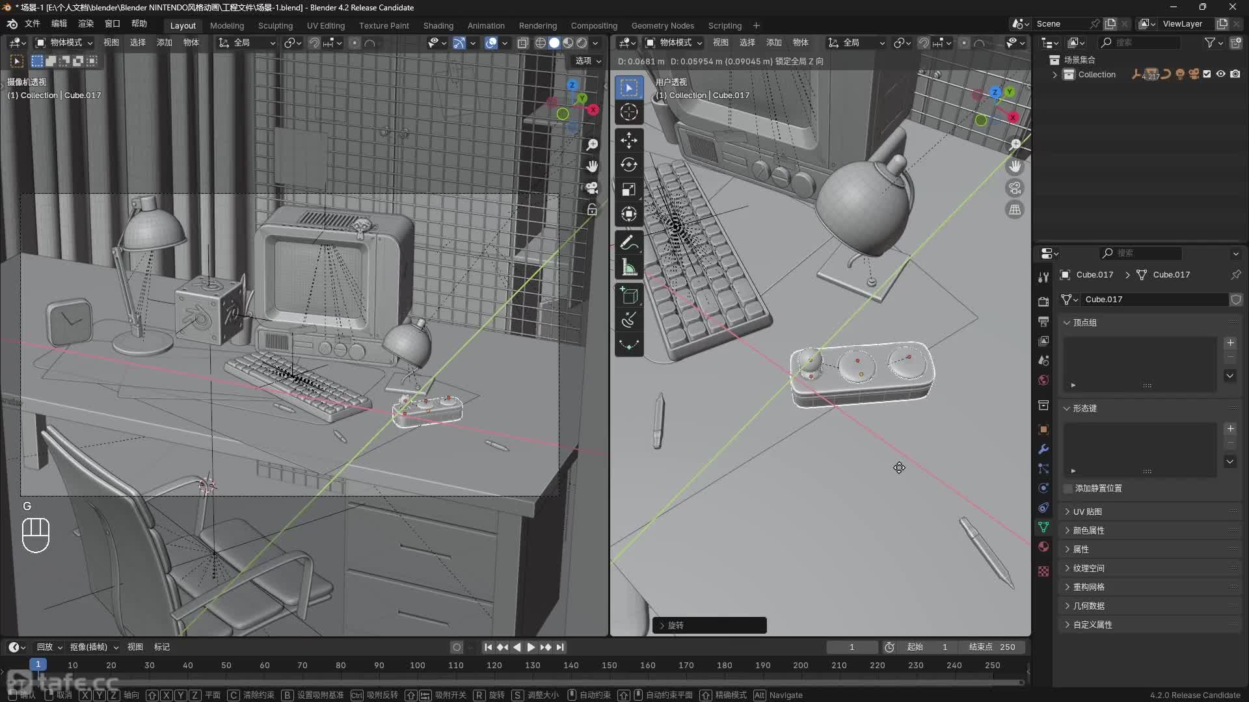Enable the 添加静置位置 checkbox

click(x=1068, y=488)
